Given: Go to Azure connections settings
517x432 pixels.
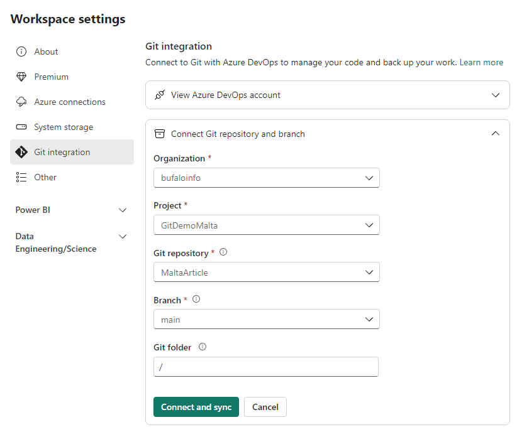Looking at the screenshot, I should tap(72, 102).
